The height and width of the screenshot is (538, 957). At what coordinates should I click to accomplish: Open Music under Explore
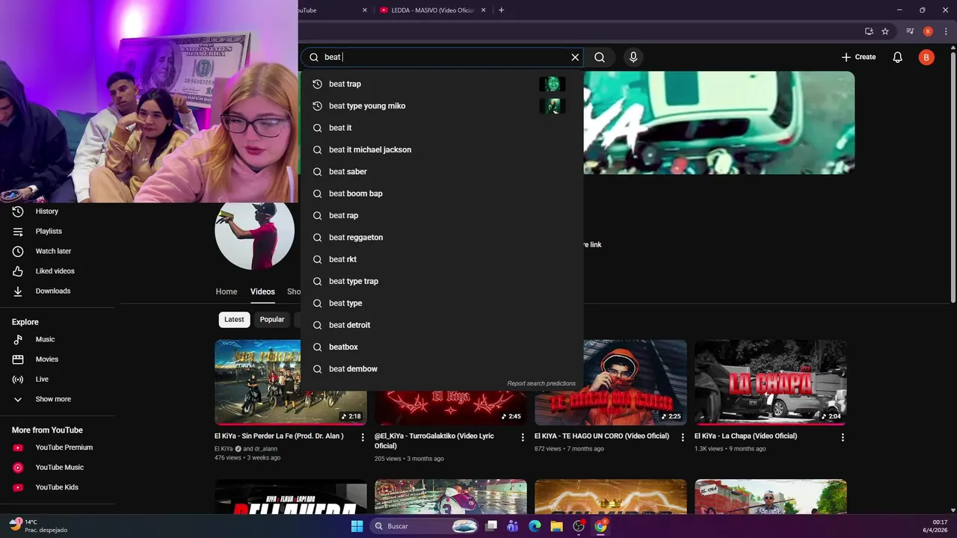click(x=45, y=339)
